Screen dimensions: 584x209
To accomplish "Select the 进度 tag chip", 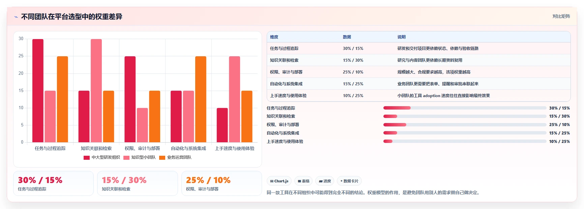I will [x=325, y=181].
